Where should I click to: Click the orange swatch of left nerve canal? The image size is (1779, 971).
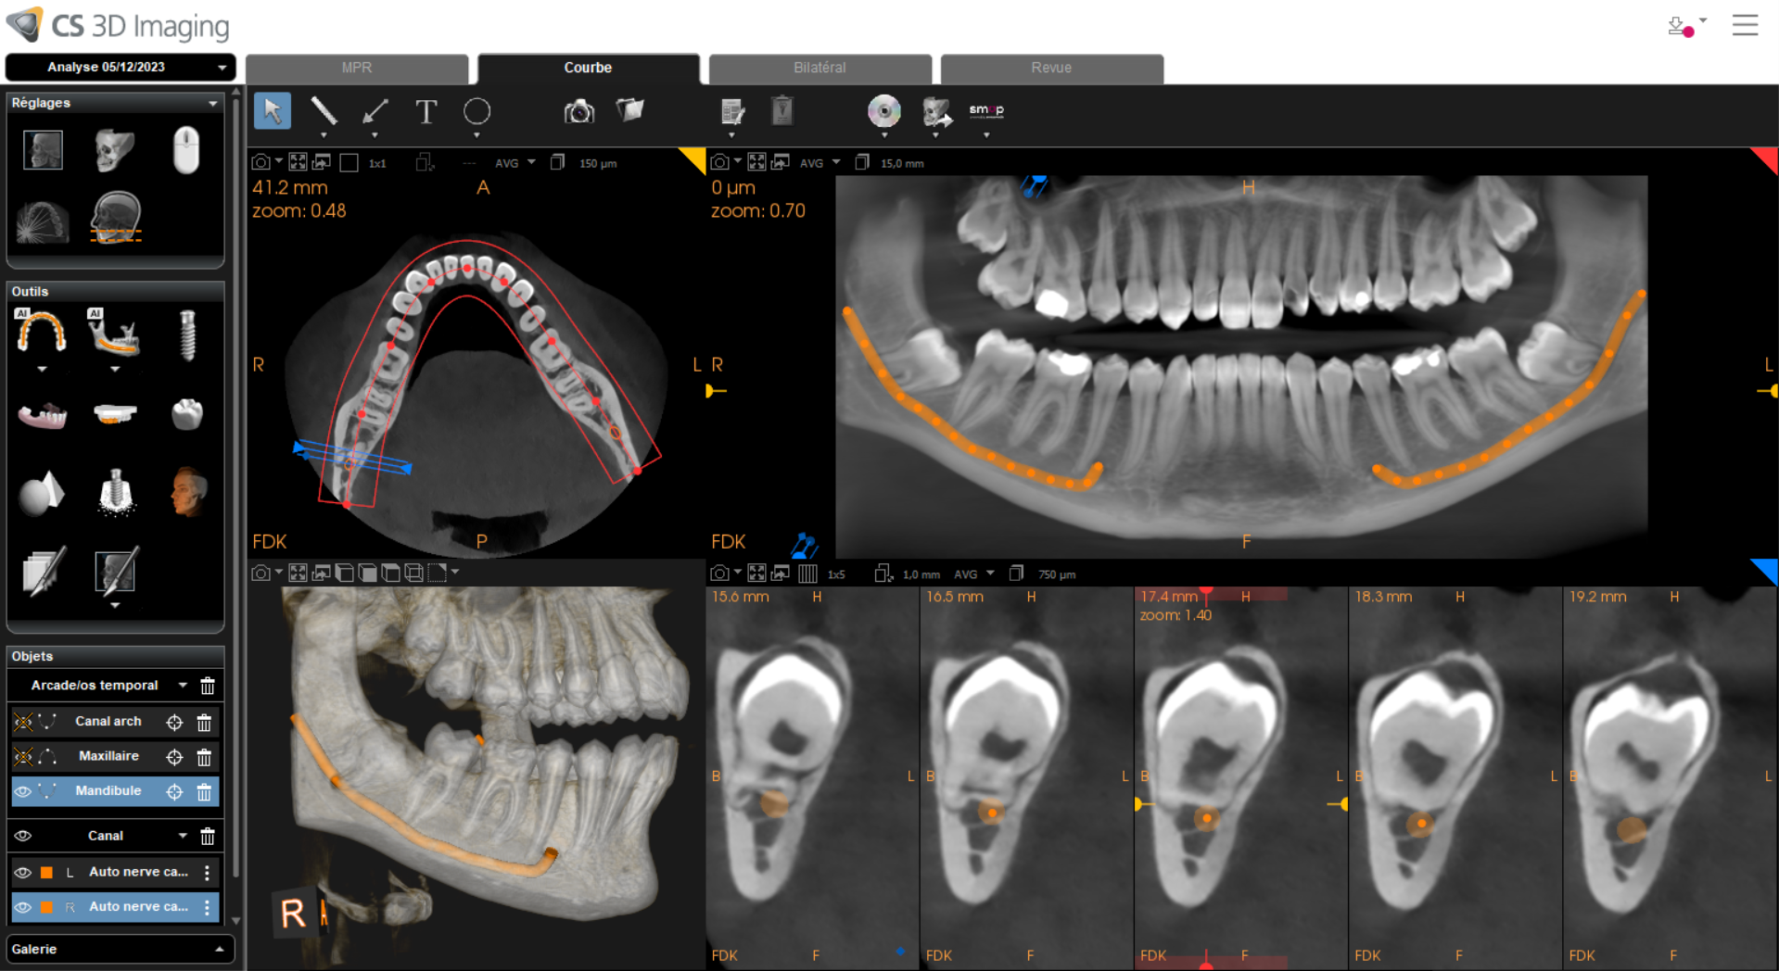(x=46, y=872)
